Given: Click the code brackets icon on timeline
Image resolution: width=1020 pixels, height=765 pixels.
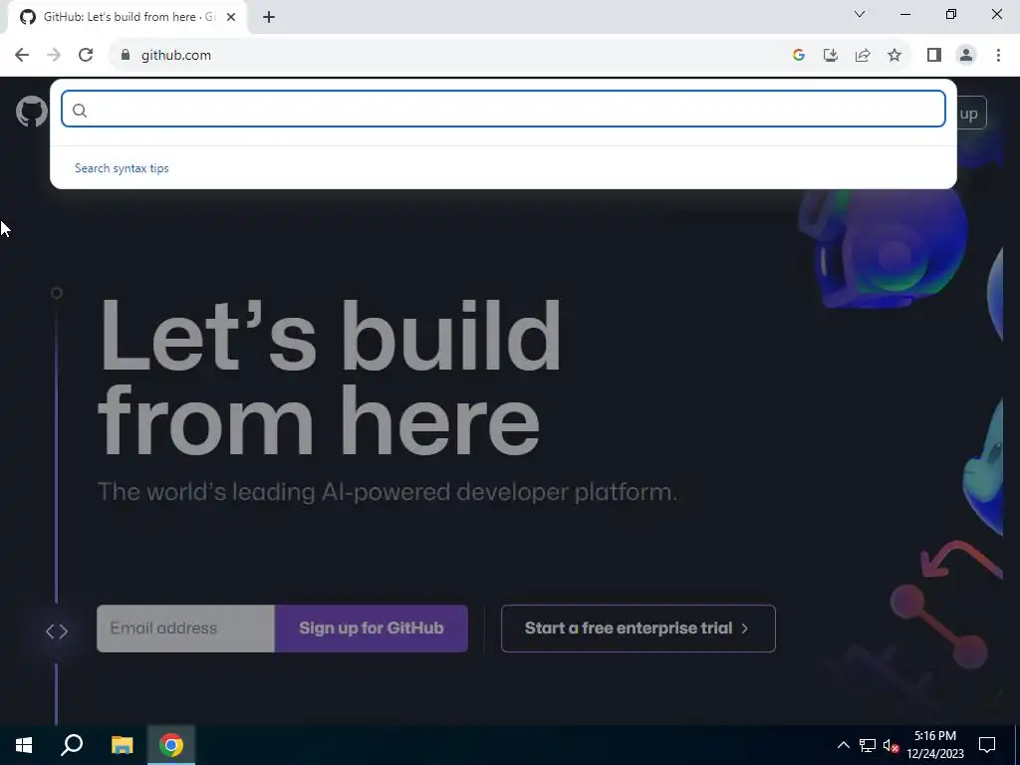Looking at the screenshot, I should [x=57, y=631].
